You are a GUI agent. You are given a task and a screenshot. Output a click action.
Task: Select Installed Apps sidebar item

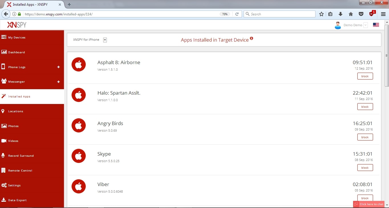pyautogui.click(x=32, y=97)
